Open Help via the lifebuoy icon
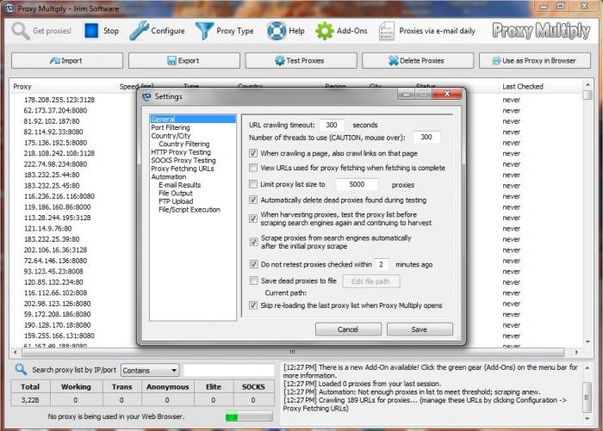Viewport: 603px width, 431px height. tap(277, 31)
